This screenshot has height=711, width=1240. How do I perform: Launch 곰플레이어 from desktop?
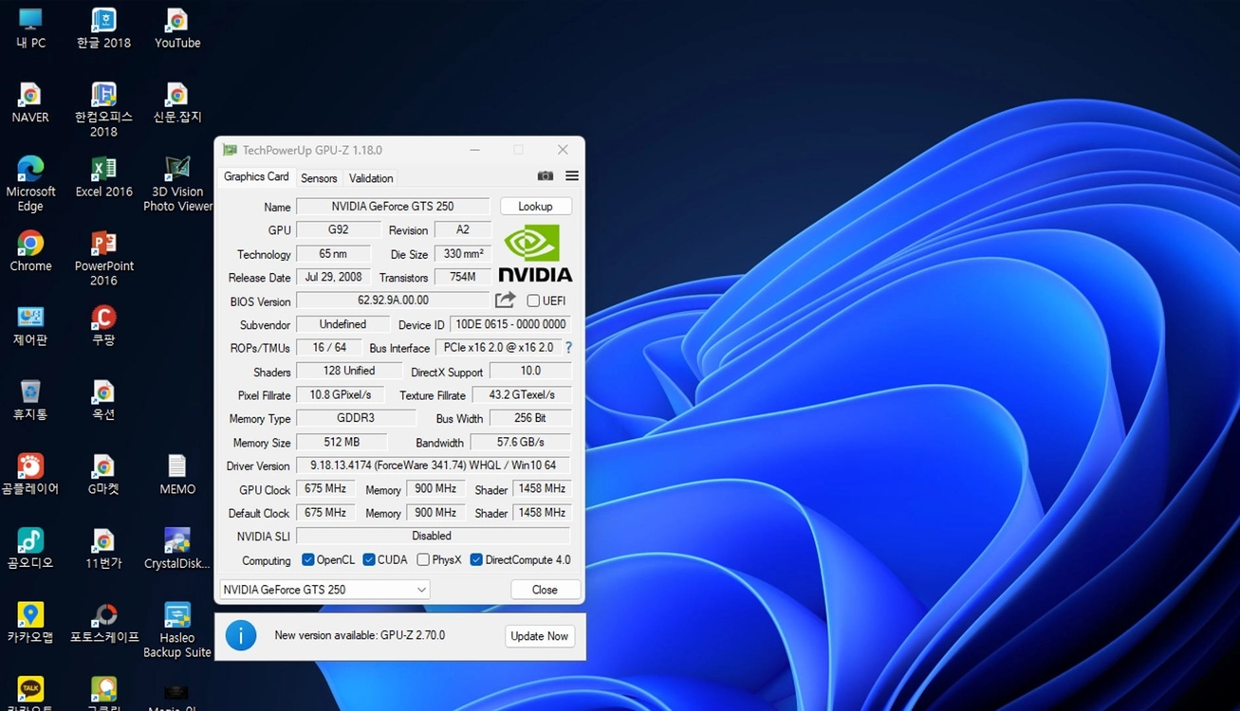(30, 474)
